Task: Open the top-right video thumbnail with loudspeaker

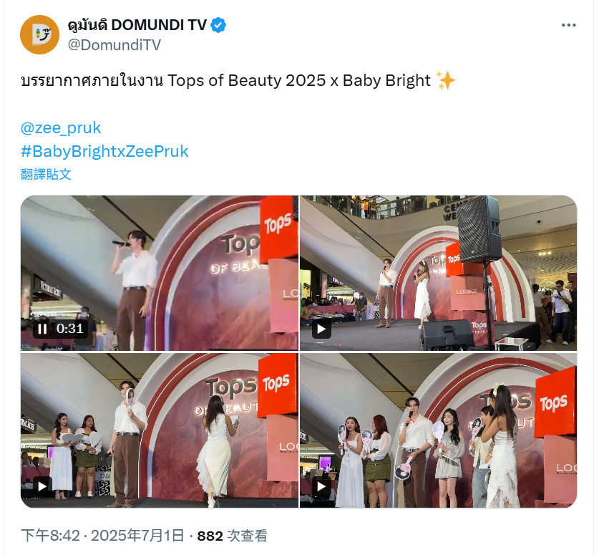Action: pyautogui.click(x=438, y=273)
